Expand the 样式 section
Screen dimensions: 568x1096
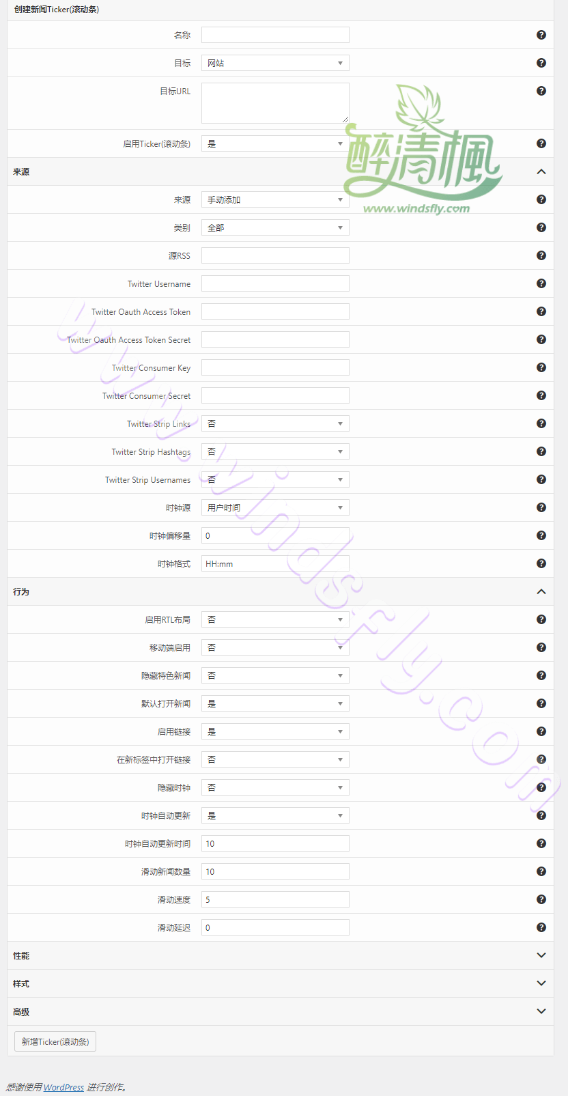(541, 983)
